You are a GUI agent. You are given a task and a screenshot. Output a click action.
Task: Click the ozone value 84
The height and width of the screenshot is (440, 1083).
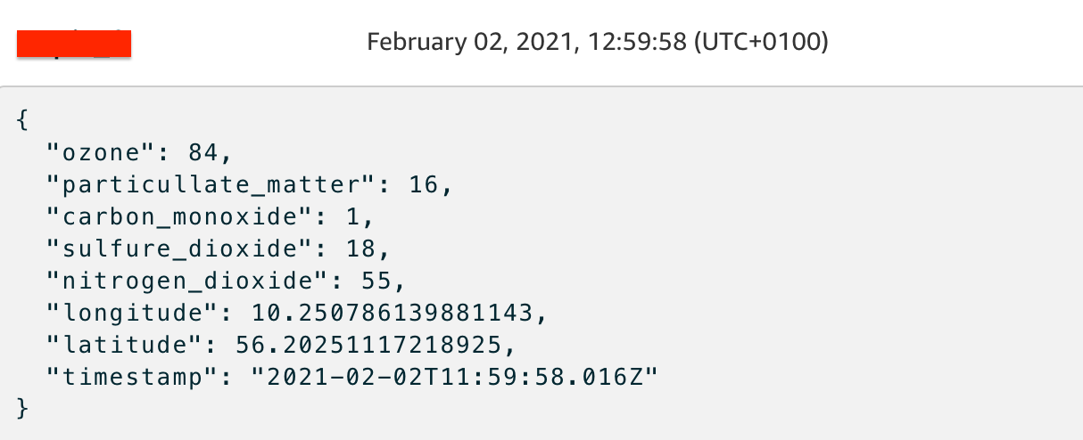click(203, 153)
